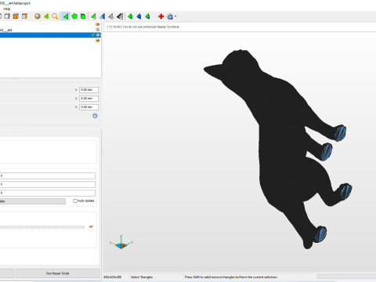Click the gray Update button
The image size is (376, 282).
coord(33,201)
